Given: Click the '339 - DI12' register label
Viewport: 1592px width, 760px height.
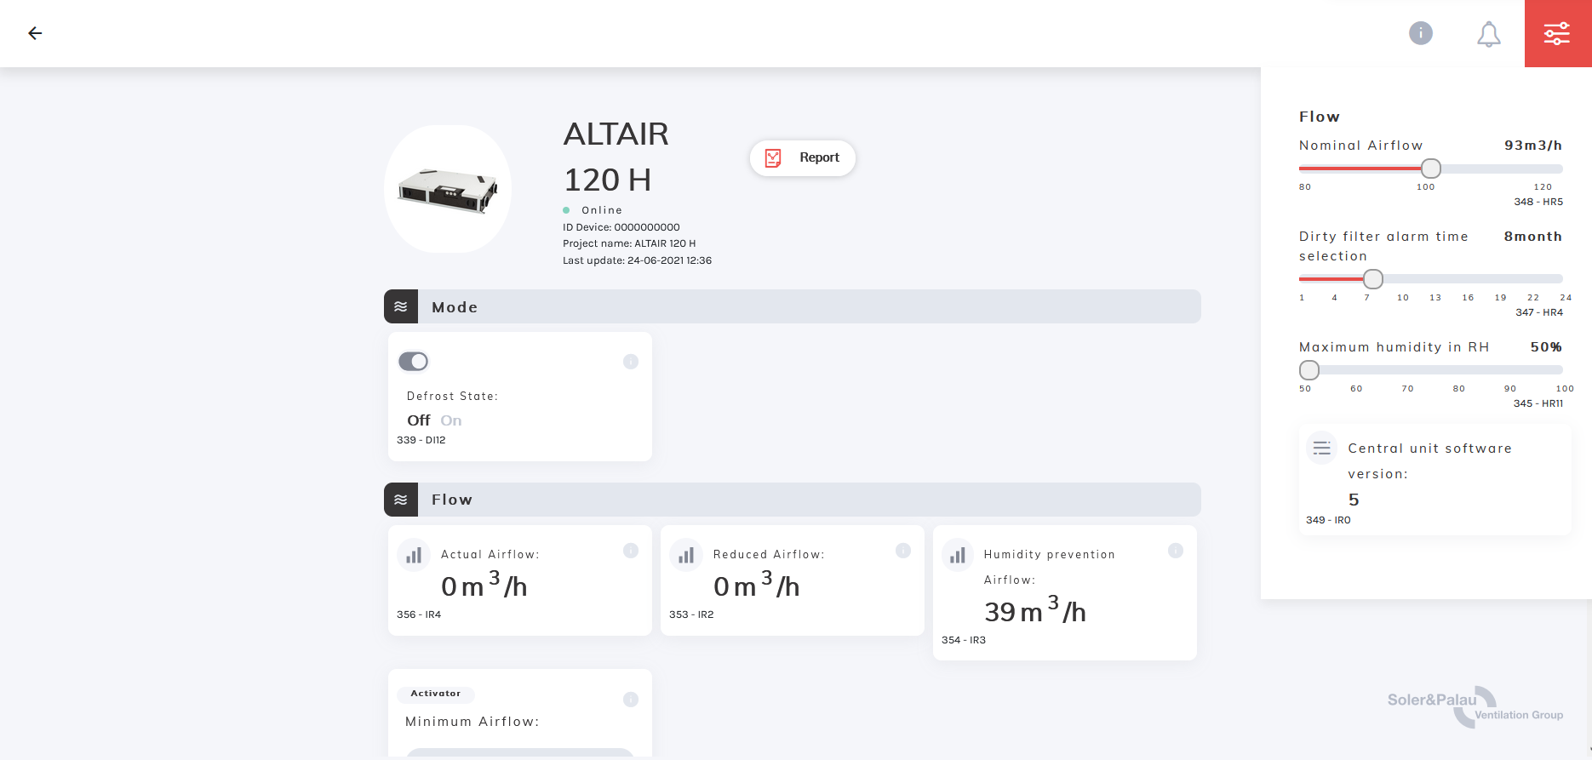Looking at the screenshot, I should pos(421,440).
